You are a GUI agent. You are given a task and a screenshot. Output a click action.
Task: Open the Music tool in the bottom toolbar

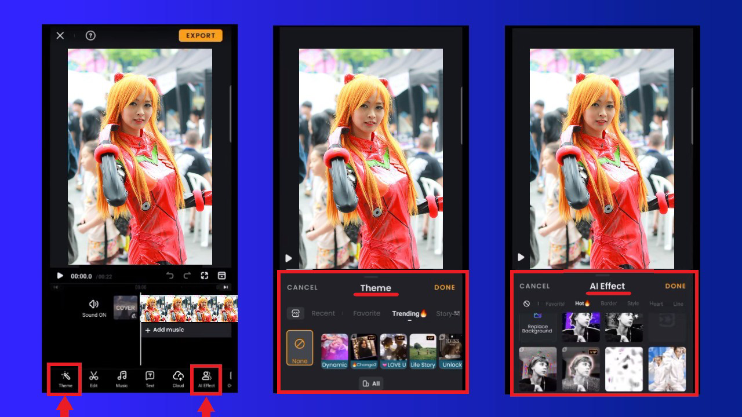click(122, 379)
